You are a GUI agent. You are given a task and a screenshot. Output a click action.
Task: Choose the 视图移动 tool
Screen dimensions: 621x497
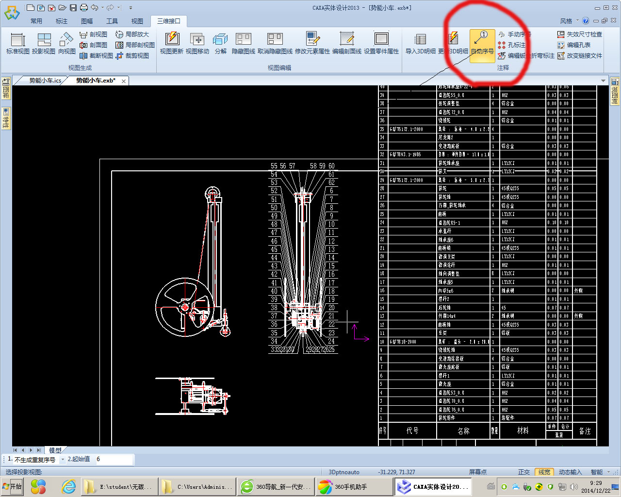pyautogui.click(x=197, y=43)
